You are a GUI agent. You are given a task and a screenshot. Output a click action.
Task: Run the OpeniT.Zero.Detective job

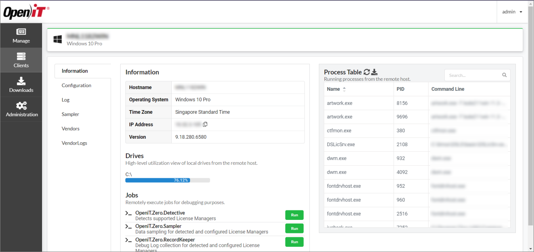[x=294, y=215]
